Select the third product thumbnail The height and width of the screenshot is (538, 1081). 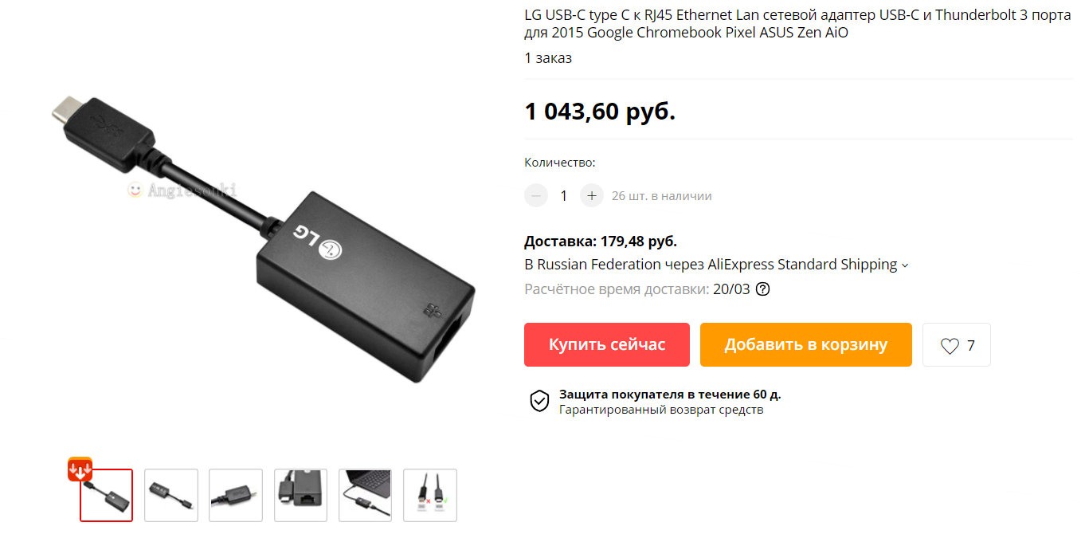236,495
